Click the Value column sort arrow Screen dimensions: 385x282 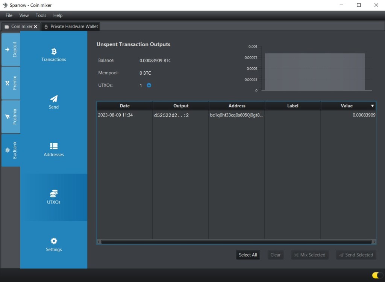tap(373, 106)
